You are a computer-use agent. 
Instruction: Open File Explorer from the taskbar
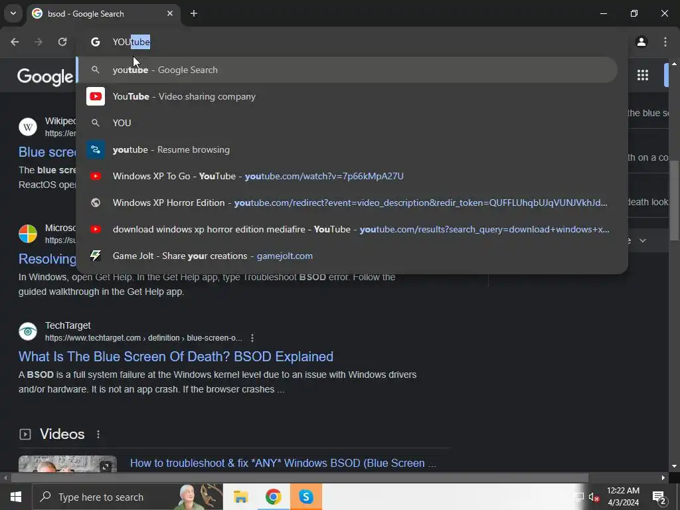pos(240,497)
